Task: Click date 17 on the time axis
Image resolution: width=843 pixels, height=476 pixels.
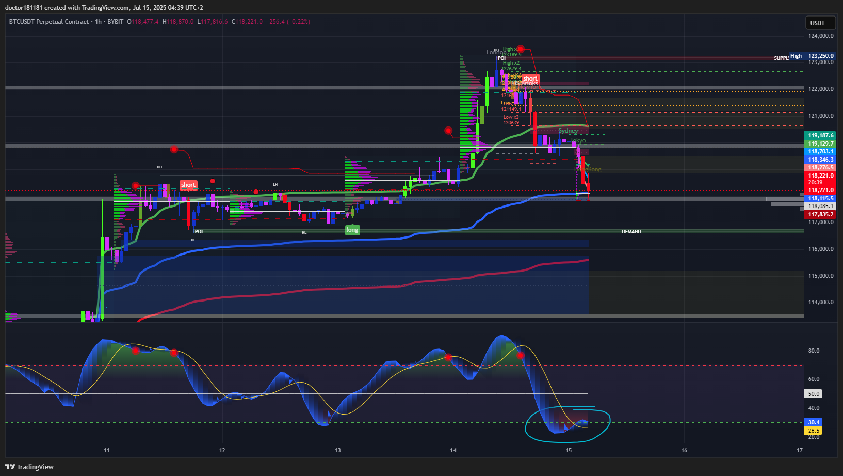Action: pyautogui.click(x=800, y=450)
